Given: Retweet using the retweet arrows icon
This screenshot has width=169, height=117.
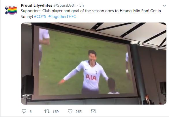Looking at the screenshot, I should point(47,111).
